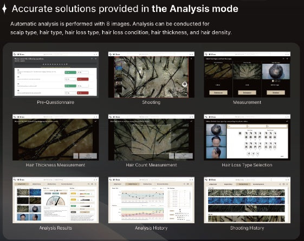Viewport: 304px width, 241px height.
Task: Select No for first Pre-Questionnaire question
Action: (83, 72)
